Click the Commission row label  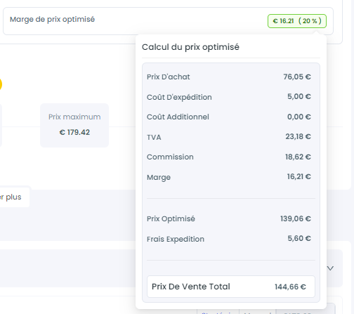click(170, 157)
